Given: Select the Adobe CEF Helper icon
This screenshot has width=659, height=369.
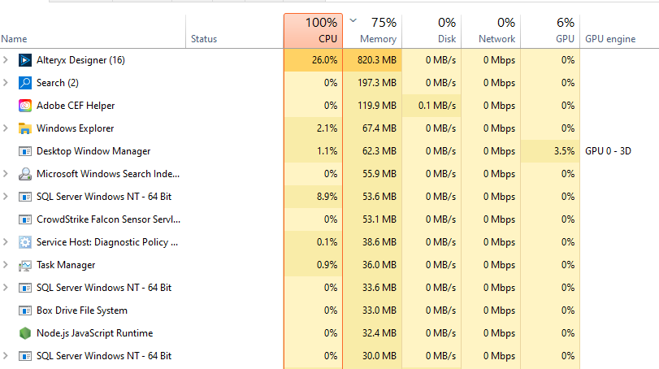Looking at the screenshot, I should coord(24,106).
